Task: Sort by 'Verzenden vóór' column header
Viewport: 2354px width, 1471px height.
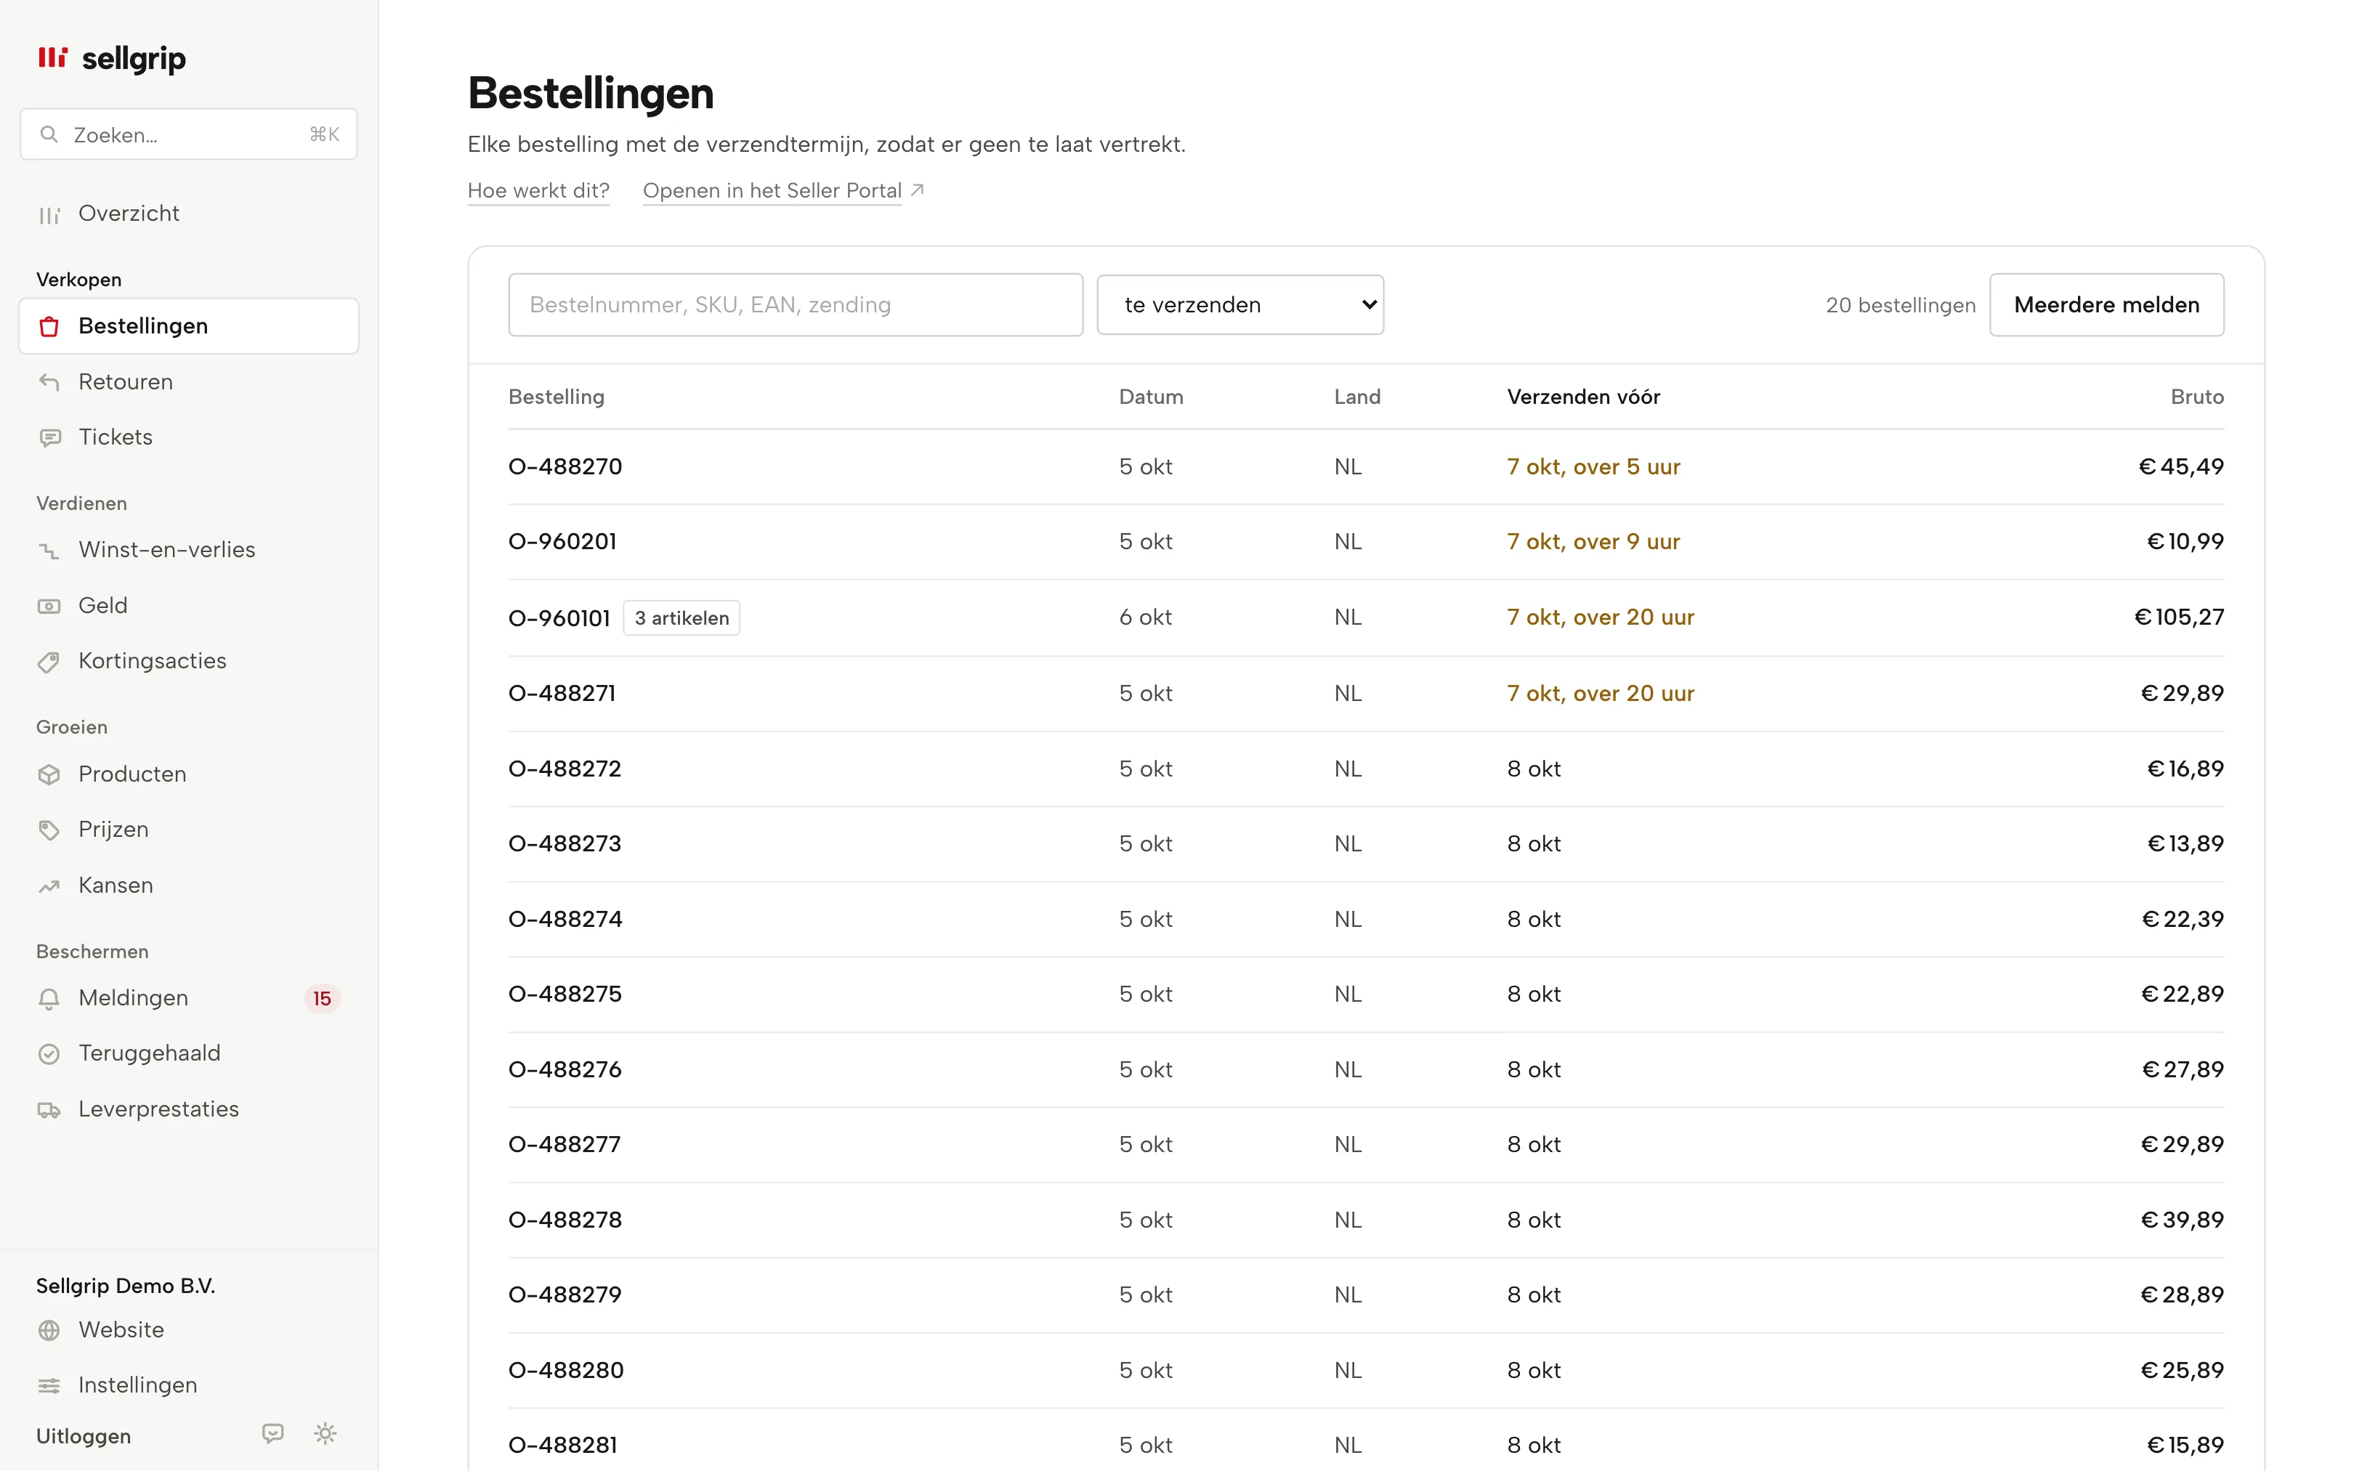Action: [1582, 397]
